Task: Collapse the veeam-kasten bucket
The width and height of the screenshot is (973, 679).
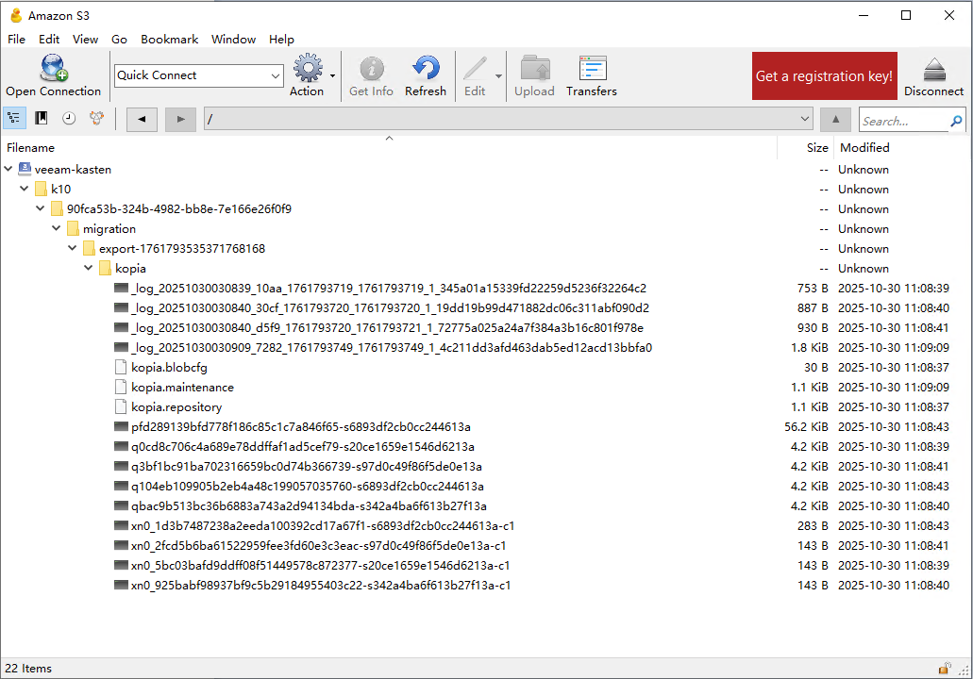Action: pyautogui.click(x=8, y=170)
